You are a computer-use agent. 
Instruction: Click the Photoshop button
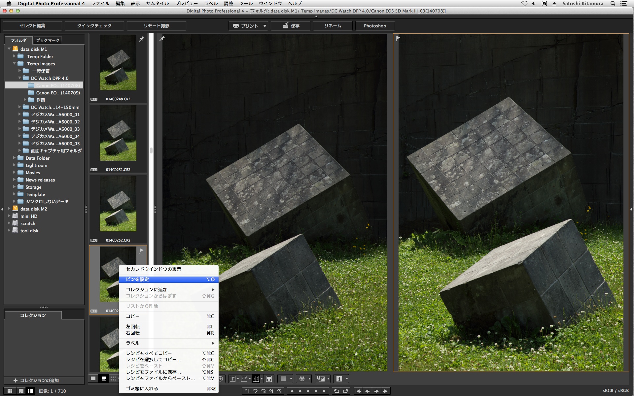click(375, 26)
